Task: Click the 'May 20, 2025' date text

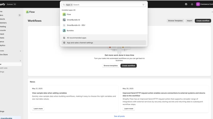Action: 128,89
